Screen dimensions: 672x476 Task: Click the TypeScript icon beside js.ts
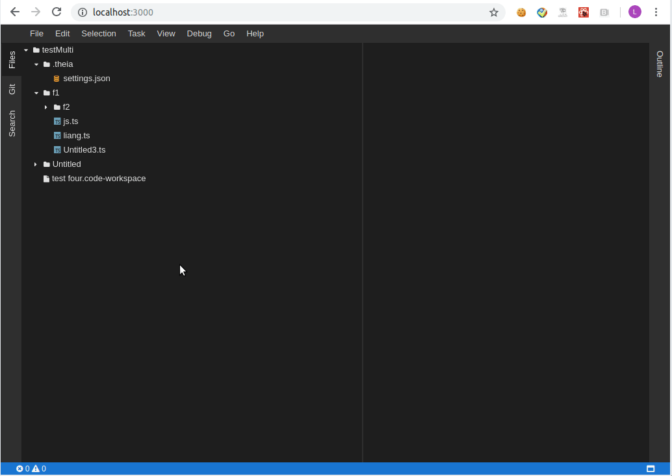(x=57, y=121)
